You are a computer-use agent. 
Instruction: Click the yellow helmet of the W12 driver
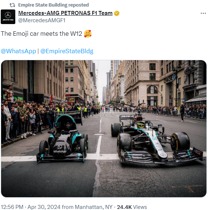(141, 125)
